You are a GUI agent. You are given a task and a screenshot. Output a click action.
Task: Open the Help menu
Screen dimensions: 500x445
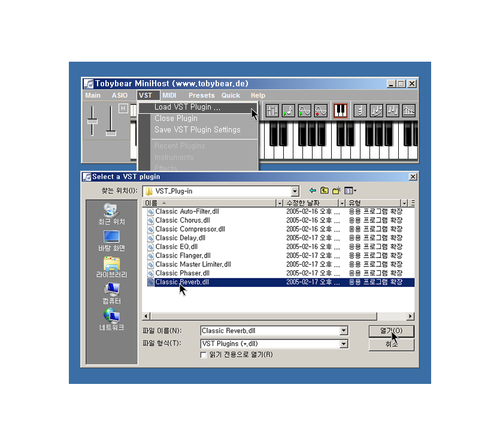pos(257,95)
